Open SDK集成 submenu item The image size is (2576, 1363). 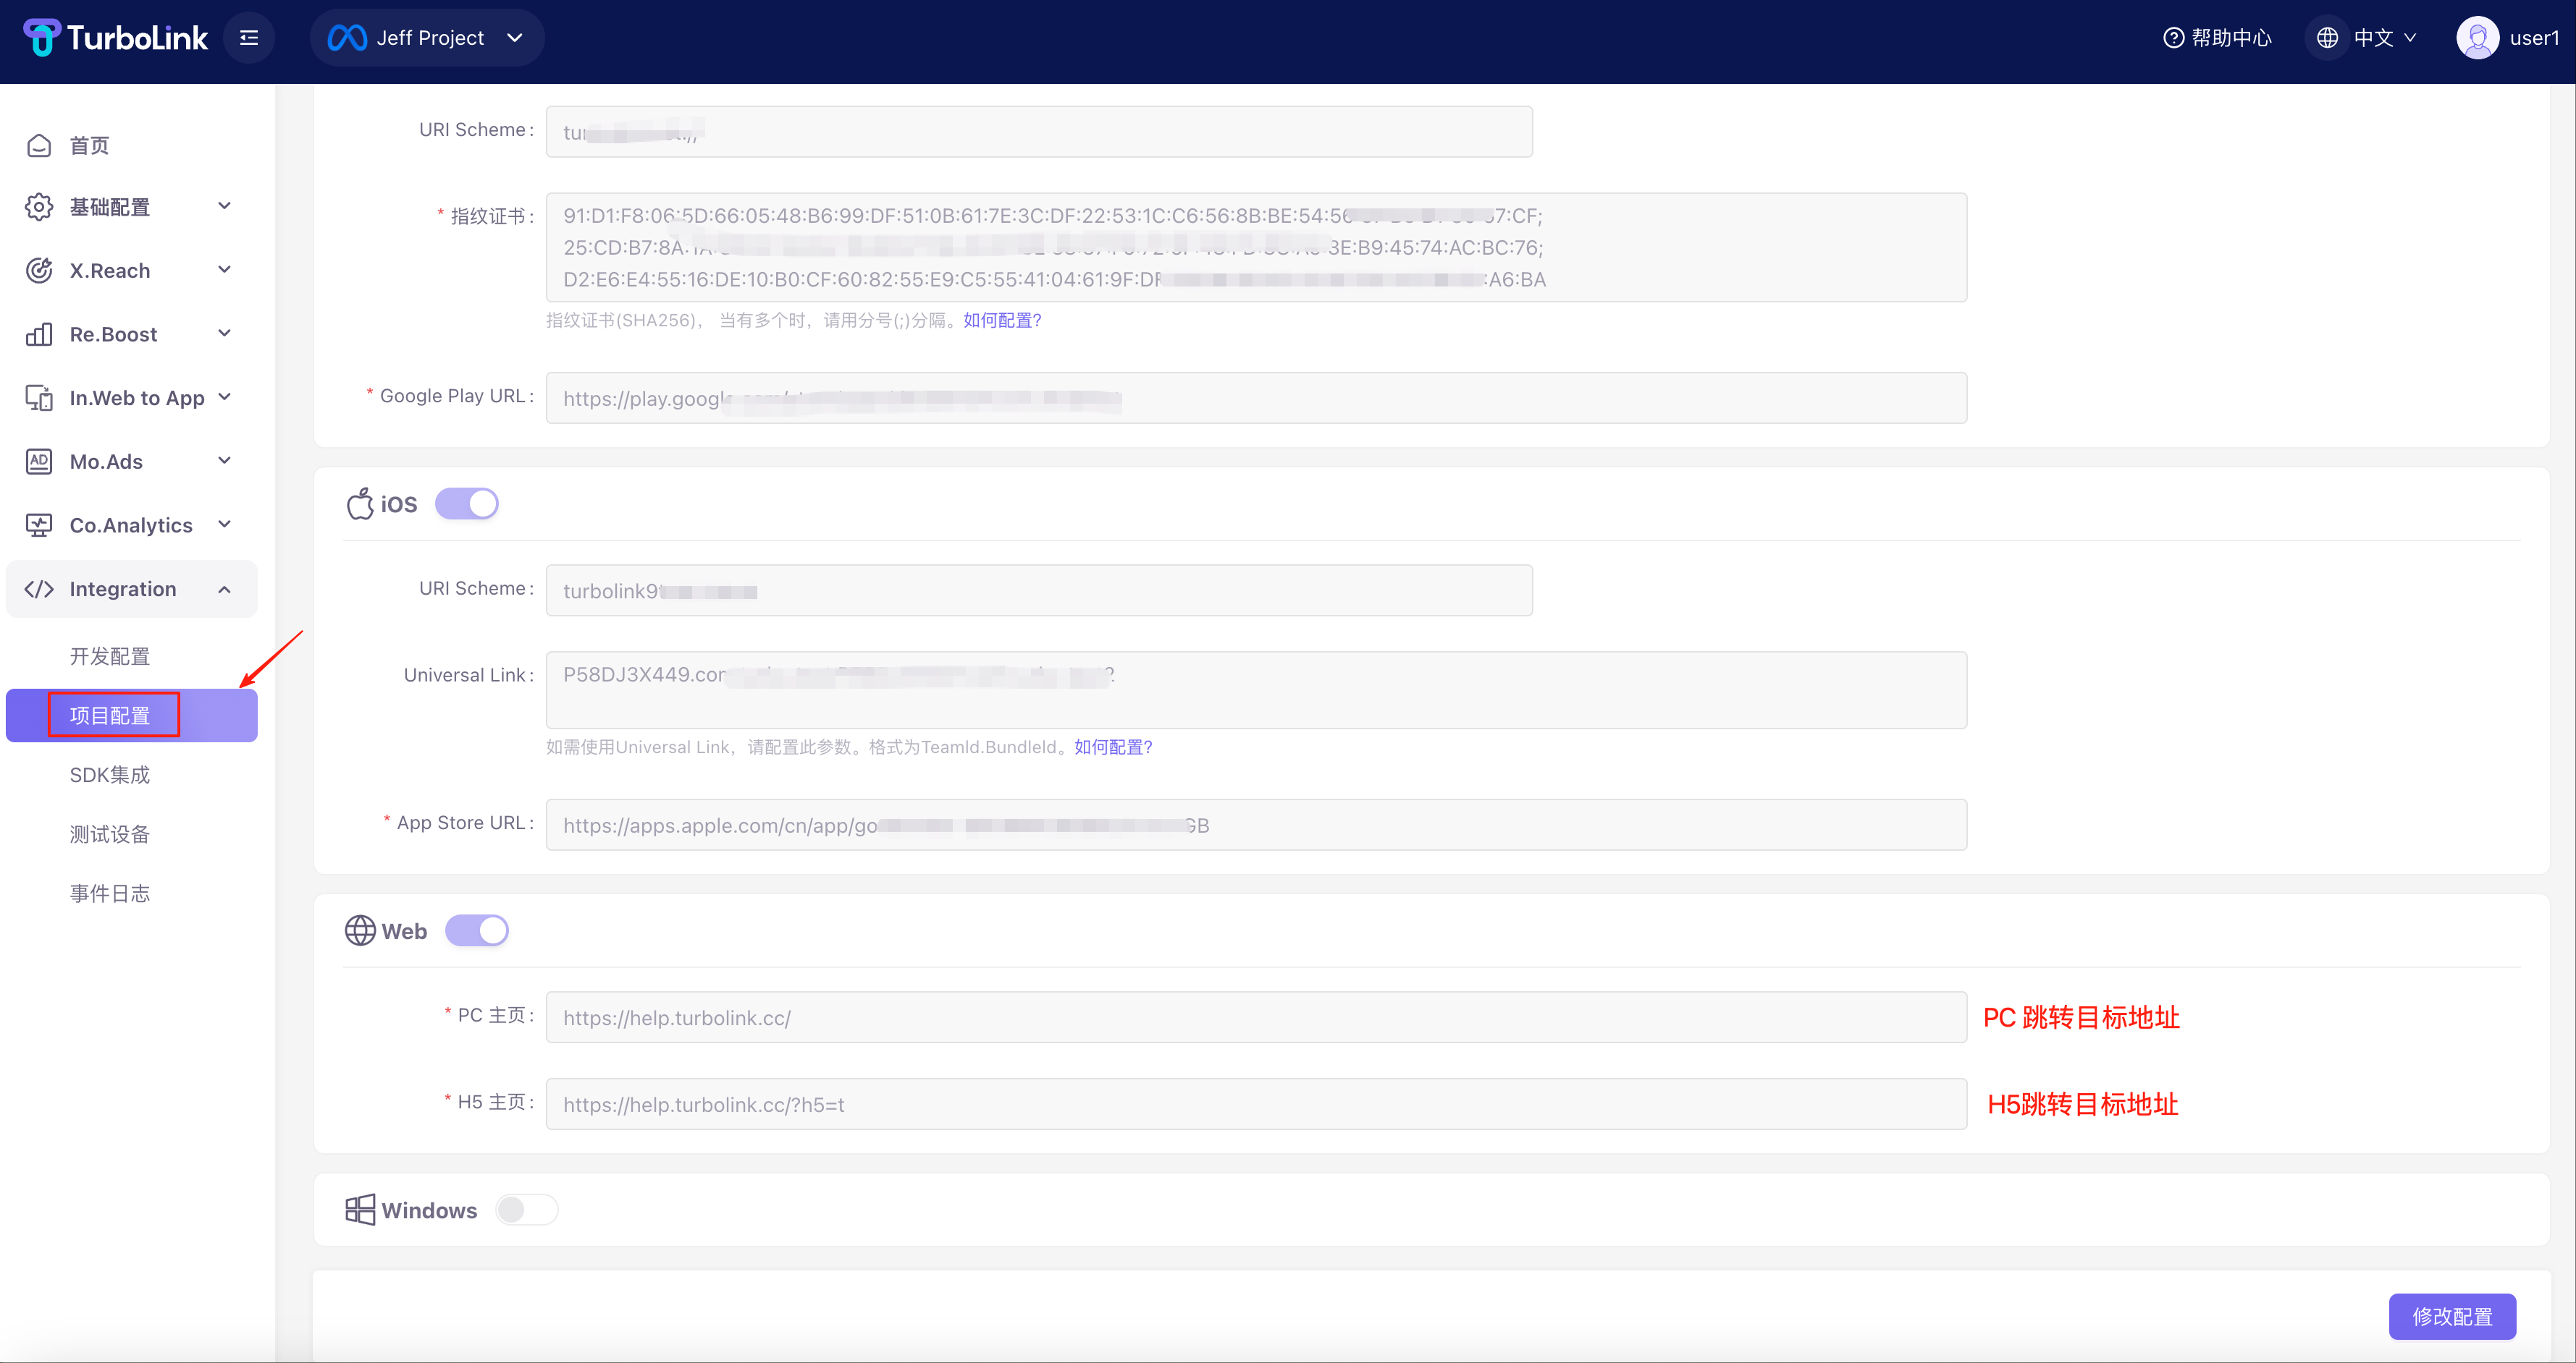point(110,776)
